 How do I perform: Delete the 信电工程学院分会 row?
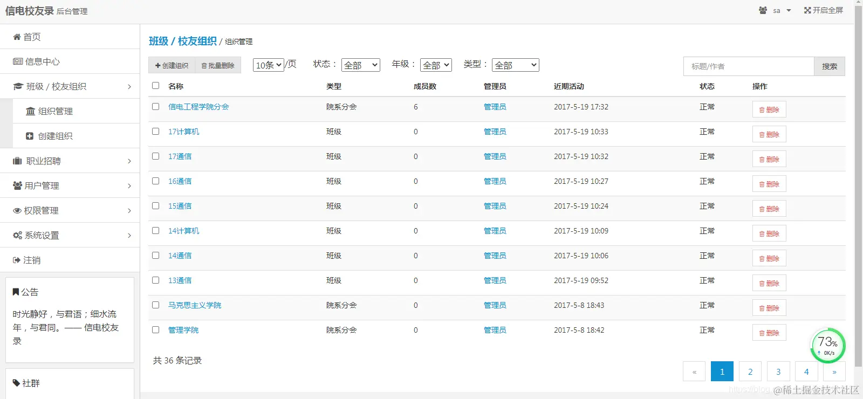coord(769,109)
